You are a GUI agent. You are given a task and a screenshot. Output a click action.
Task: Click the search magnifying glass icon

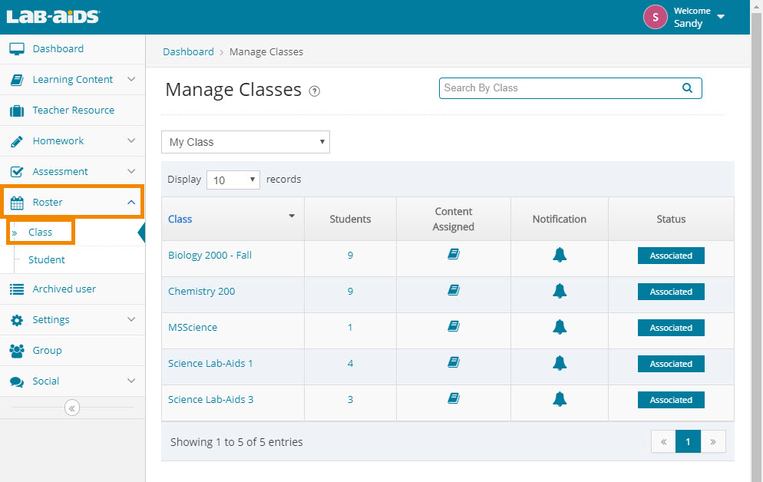(686, 87)
